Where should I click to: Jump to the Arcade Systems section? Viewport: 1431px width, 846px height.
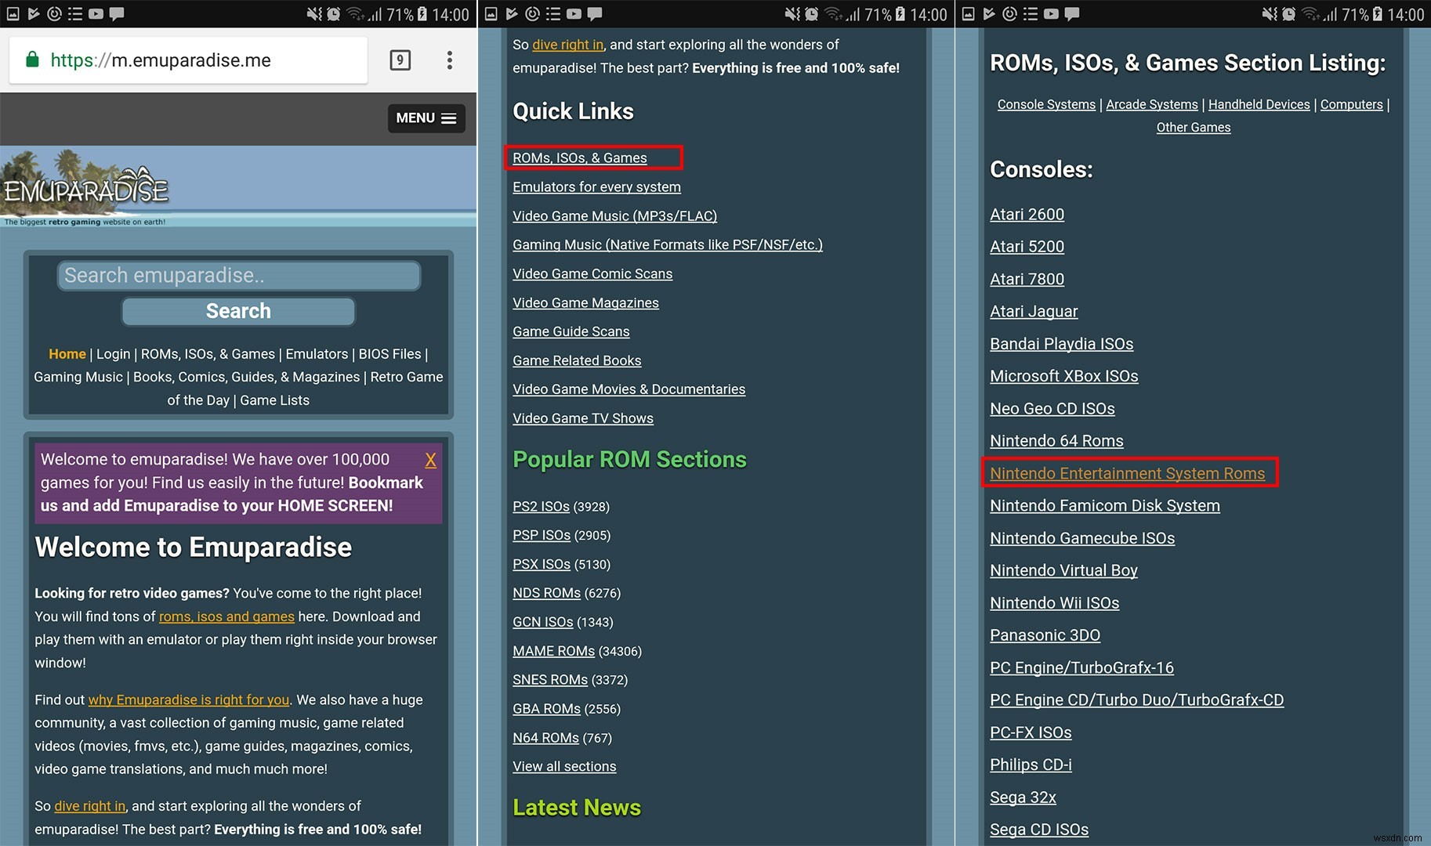[x=1151, y=104]
